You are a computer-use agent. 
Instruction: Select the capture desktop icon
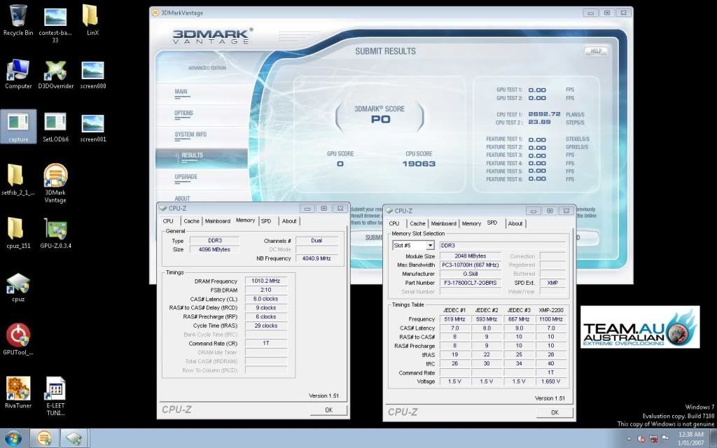click(x=18, y=127)
